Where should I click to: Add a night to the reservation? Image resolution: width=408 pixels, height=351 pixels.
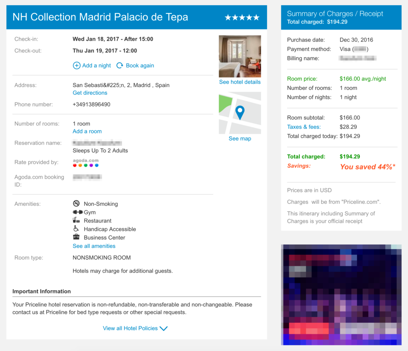pyautogui.click(x=96, y=66)
